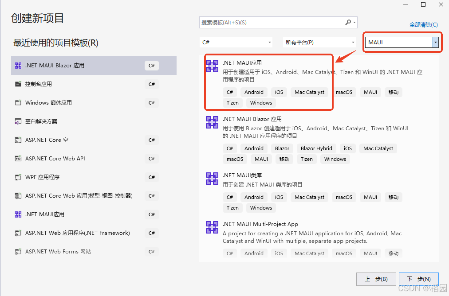Select the .NET MAUI类库 result title
449x296 pixels.
coord(242,175)
